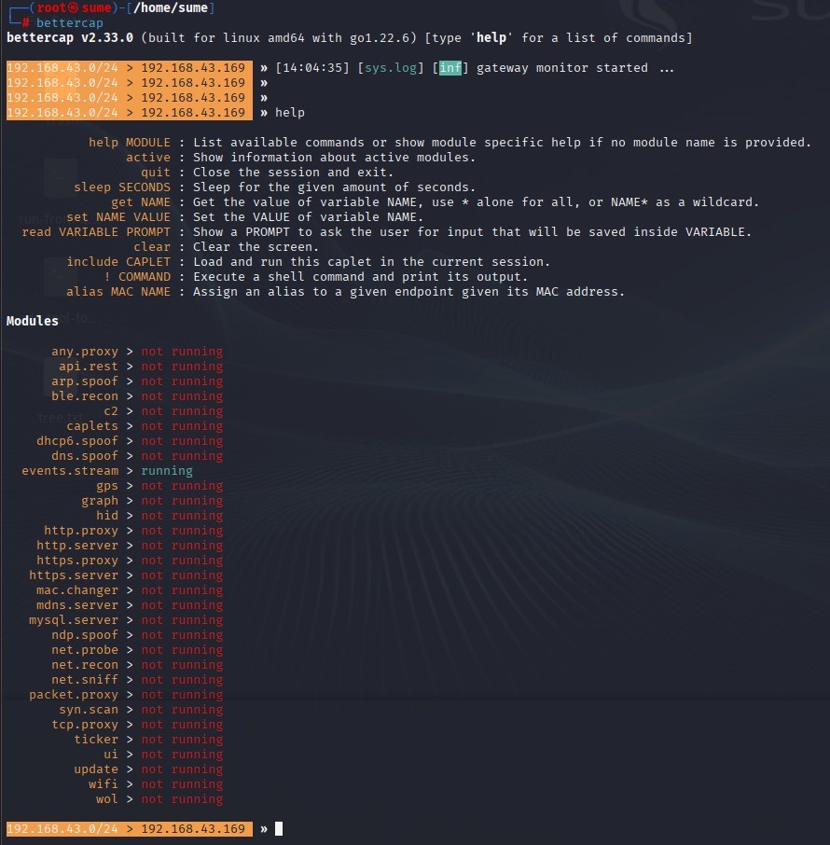Select the blue 'bettercap' command after the hash
The image size is (830, 845).
[70, 23]
